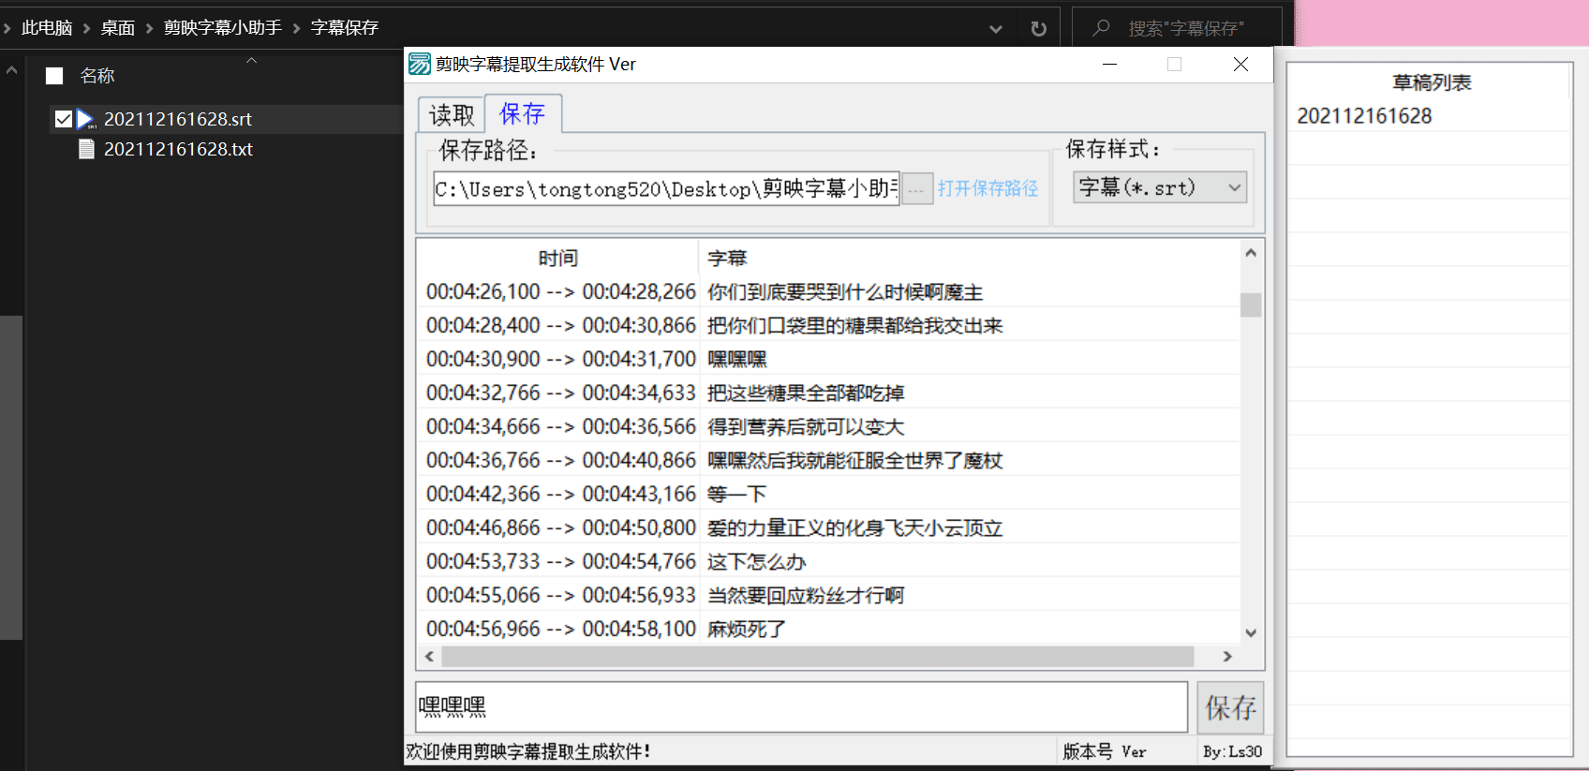Click the browse ... button for save path
This screenshot has height=771, width=1589.
coord(916,188)
